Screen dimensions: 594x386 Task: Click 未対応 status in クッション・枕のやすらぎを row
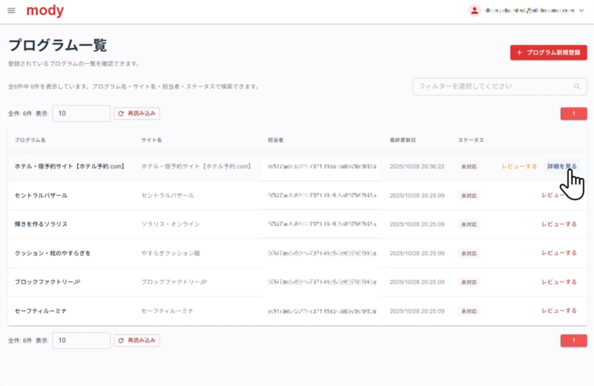[469, 253]
